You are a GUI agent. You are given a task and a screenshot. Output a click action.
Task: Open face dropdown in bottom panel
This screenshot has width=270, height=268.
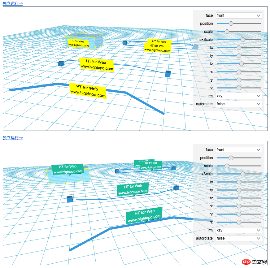pos(239,150)
